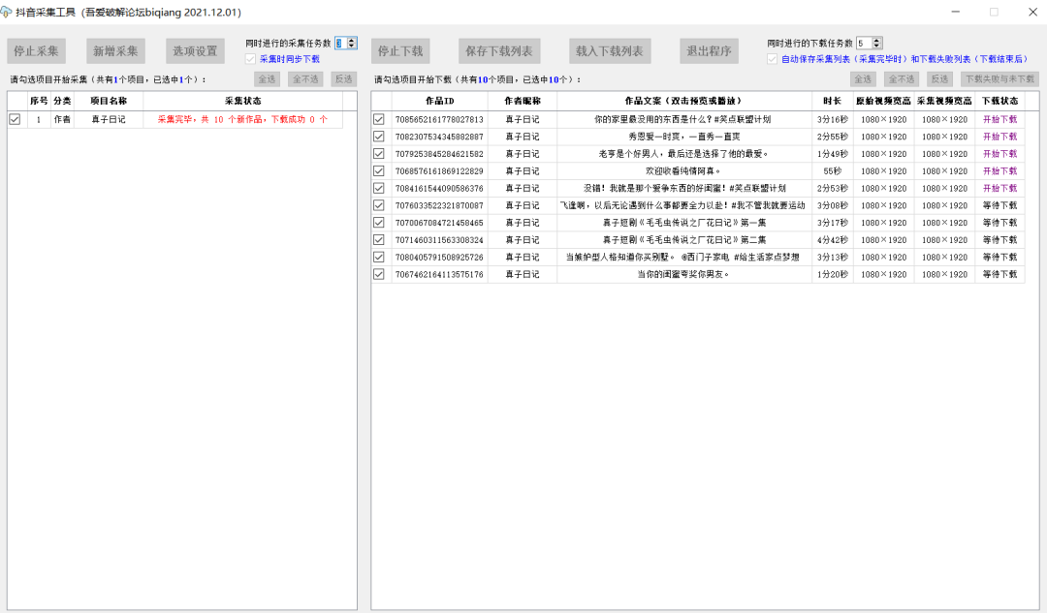Click 保存下载列表 button
The width and height of the screenshot is (1047, 613).
[499, 51]
